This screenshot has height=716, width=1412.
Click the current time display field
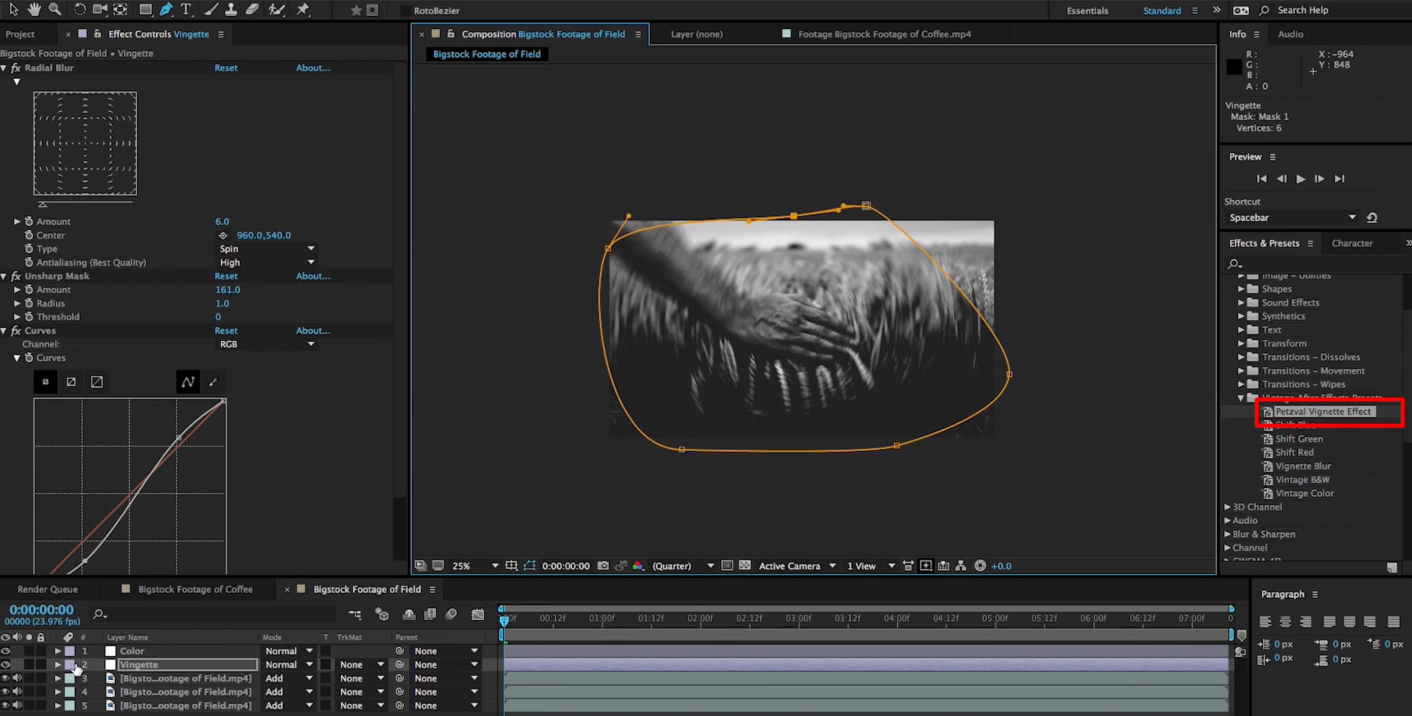tap(41, 609)
